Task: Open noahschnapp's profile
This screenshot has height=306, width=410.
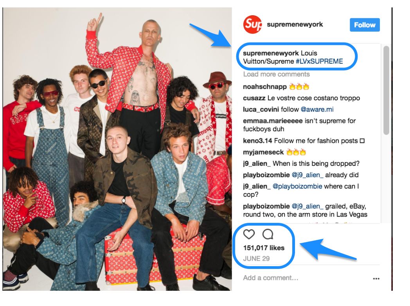Action: point(264,87)
